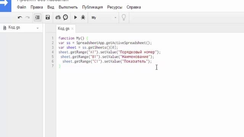
Task: Save the script with floppy icon
Action: pyautogui.click(x=48, y=17)
